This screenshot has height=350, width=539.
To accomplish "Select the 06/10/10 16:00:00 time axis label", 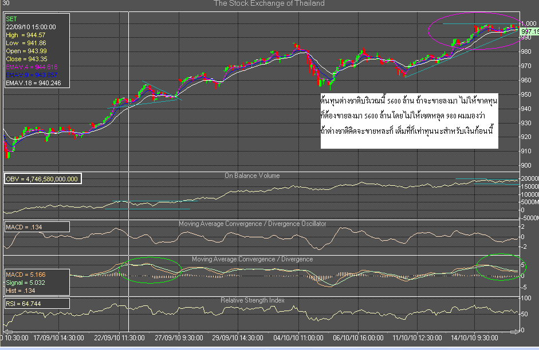I will 358,337.
